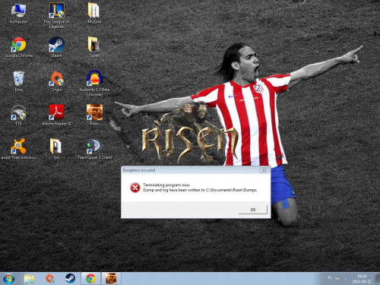Select Audacity 1.3 Beta shortcut
Image resolution: width=380 pixels, height=285 pixels.
pos(94,84)
